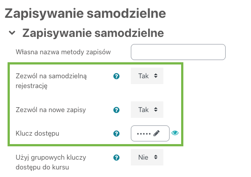
Task: Click the Własna nazwa metody zapisów text field
Action: point(178,52)
